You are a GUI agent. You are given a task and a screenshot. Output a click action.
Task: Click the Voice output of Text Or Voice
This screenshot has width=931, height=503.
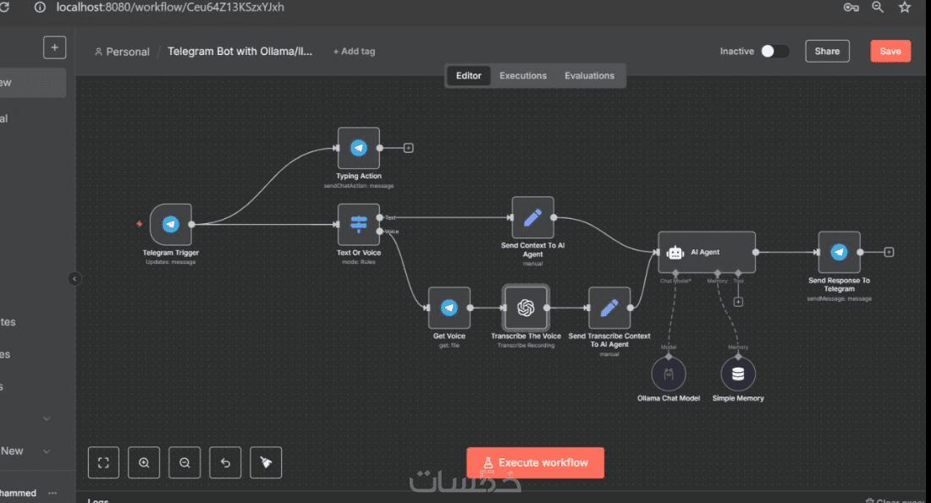pyautogui.click(x=380, y=232)
